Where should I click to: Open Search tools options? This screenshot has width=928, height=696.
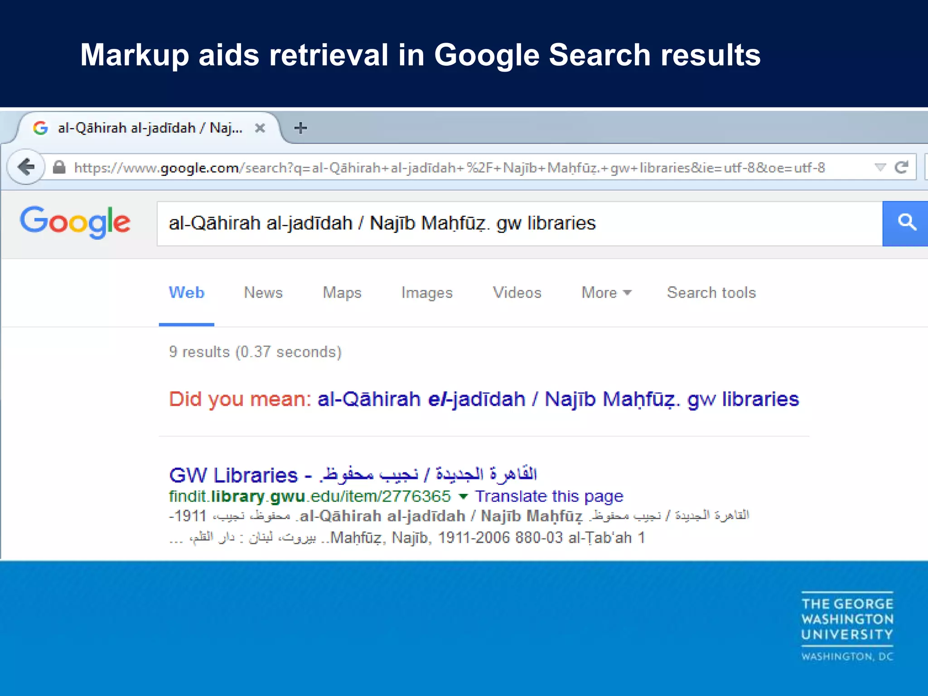(711, 293)
